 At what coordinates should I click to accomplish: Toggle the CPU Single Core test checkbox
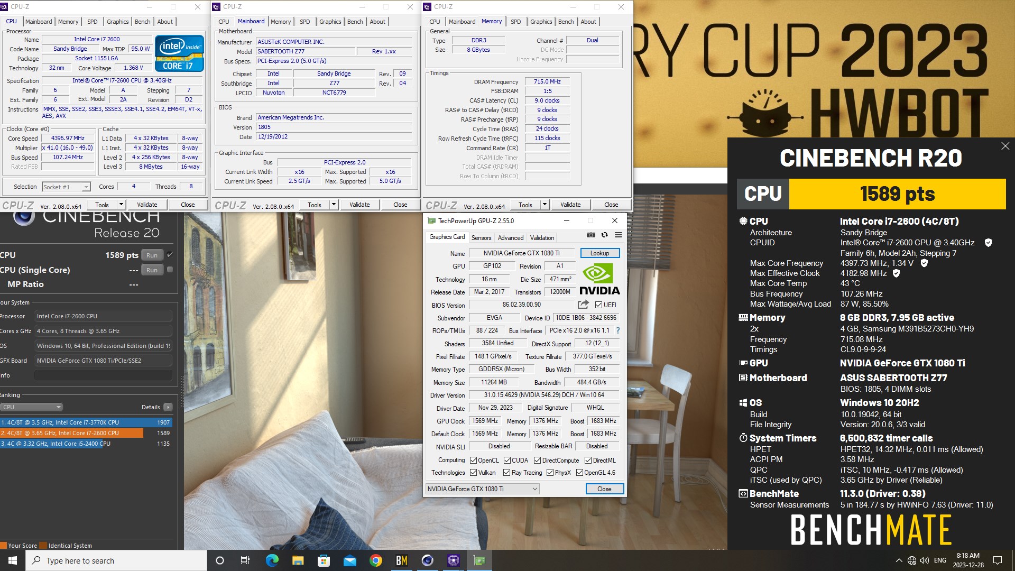(x=170, y=270)
